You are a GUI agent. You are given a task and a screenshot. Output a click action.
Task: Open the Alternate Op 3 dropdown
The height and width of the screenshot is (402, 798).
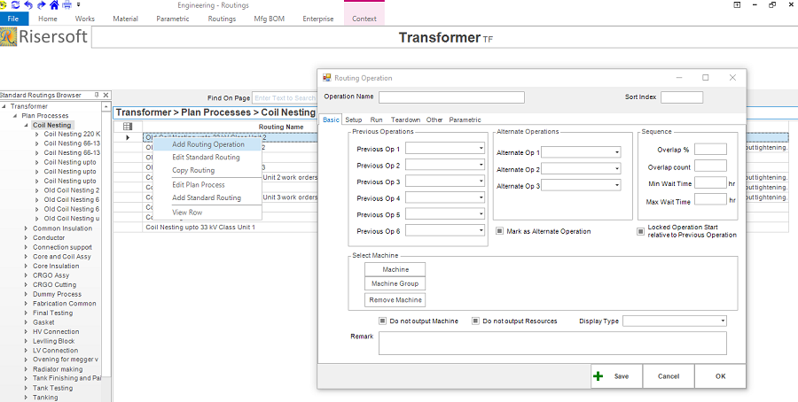(617, 186)
